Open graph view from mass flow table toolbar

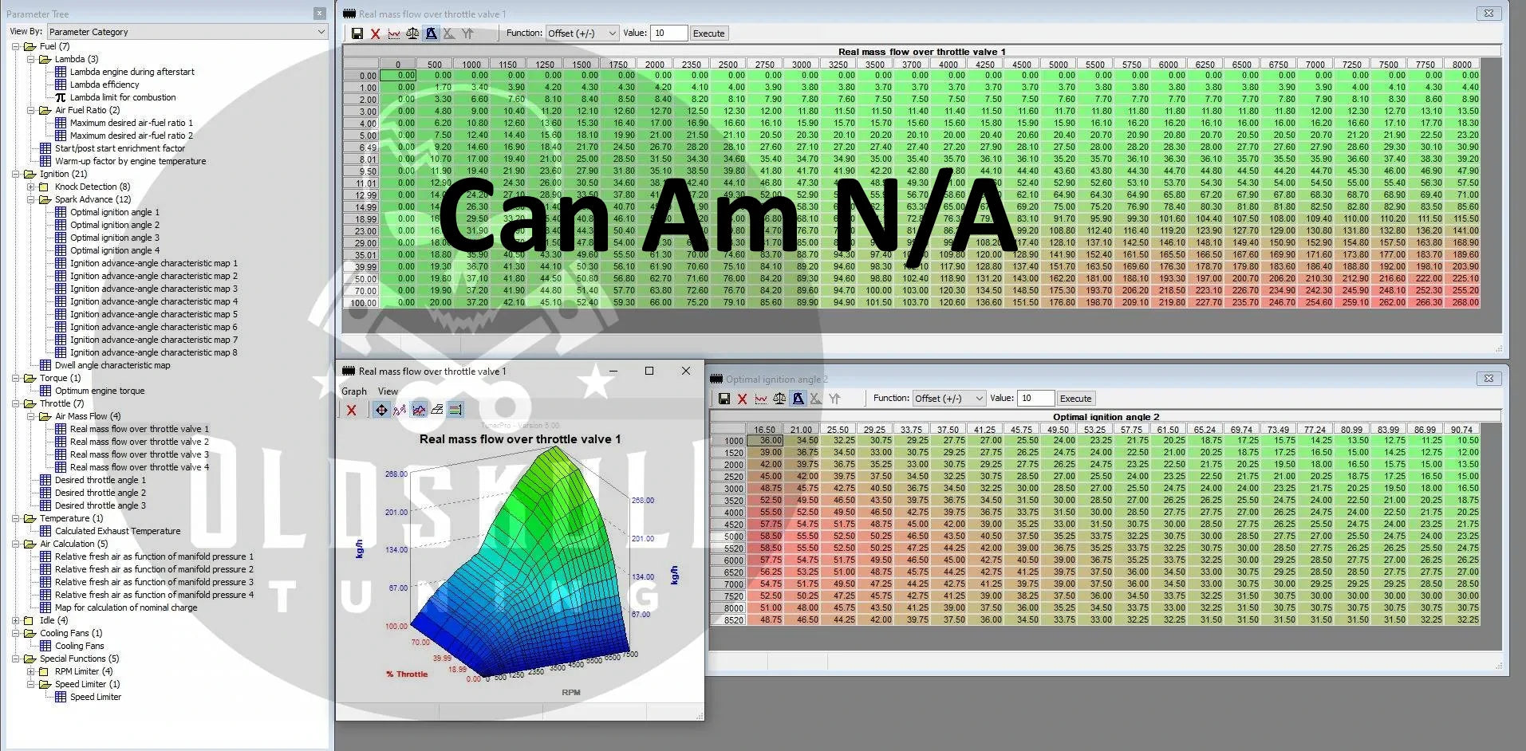point(394,33)
